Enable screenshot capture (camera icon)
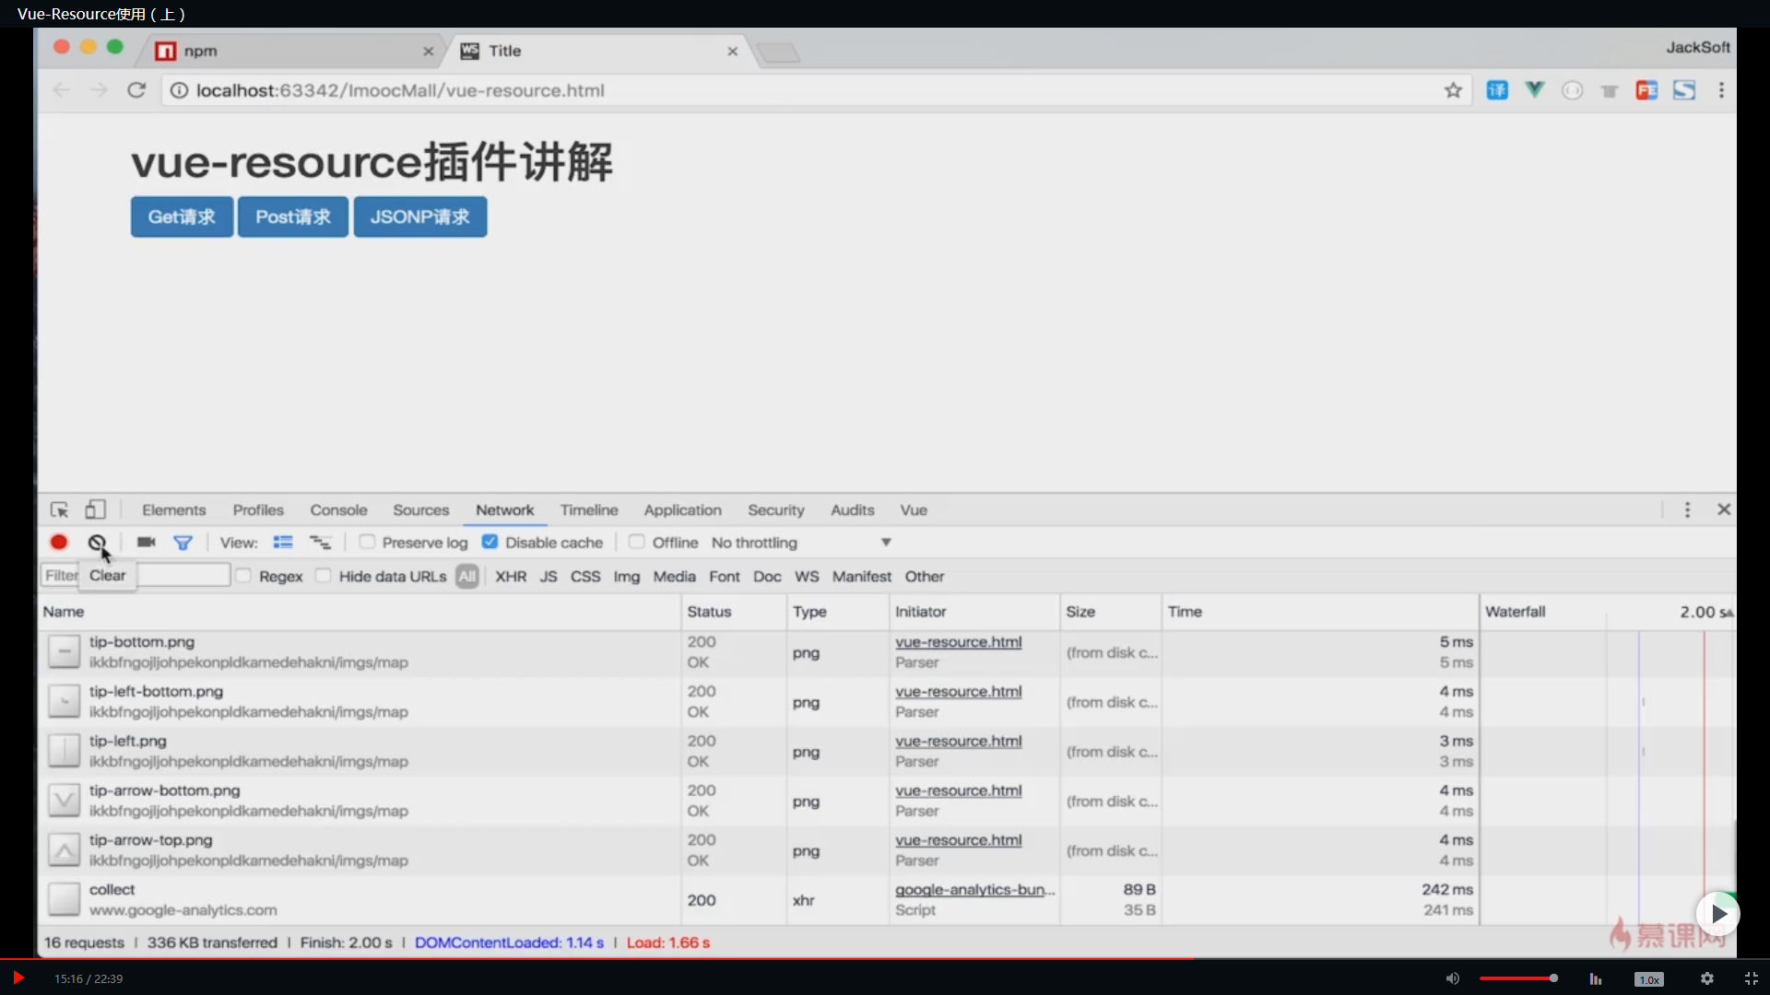The image size is (1770, 995). 146,543
